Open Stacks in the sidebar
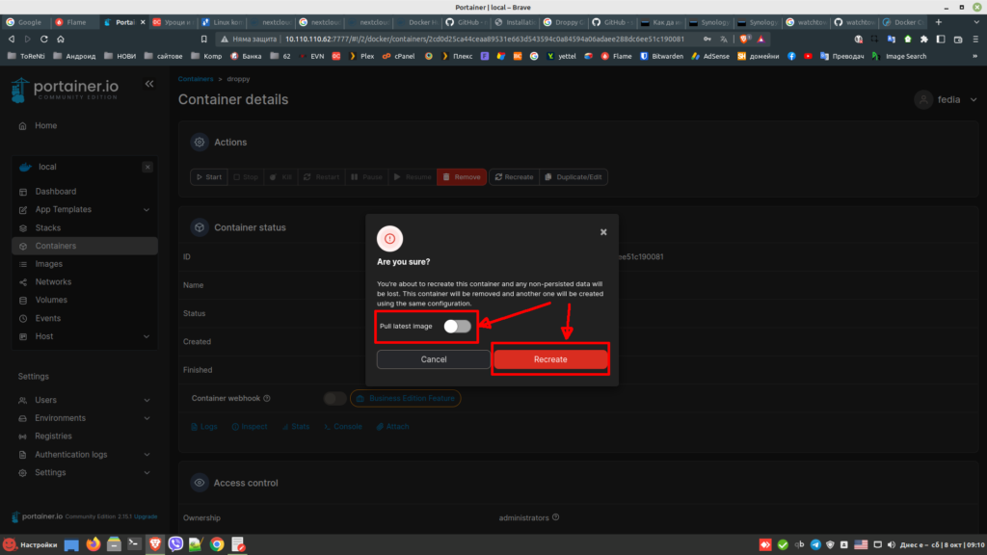987x555 pixels. coord(48,227)
